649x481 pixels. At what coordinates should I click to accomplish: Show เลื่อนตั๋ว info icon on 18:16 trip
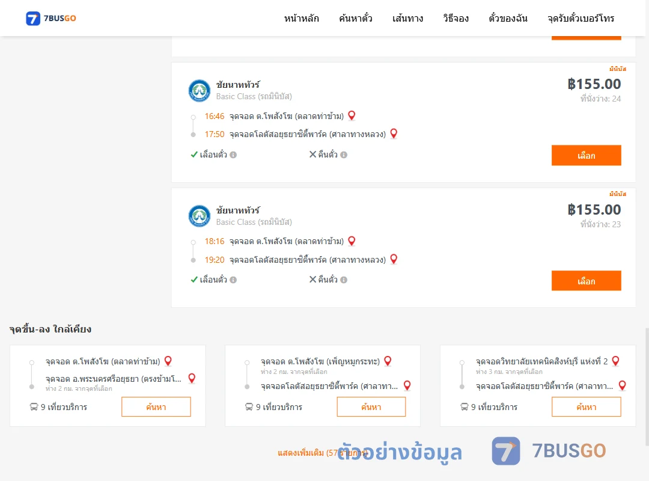233,280
